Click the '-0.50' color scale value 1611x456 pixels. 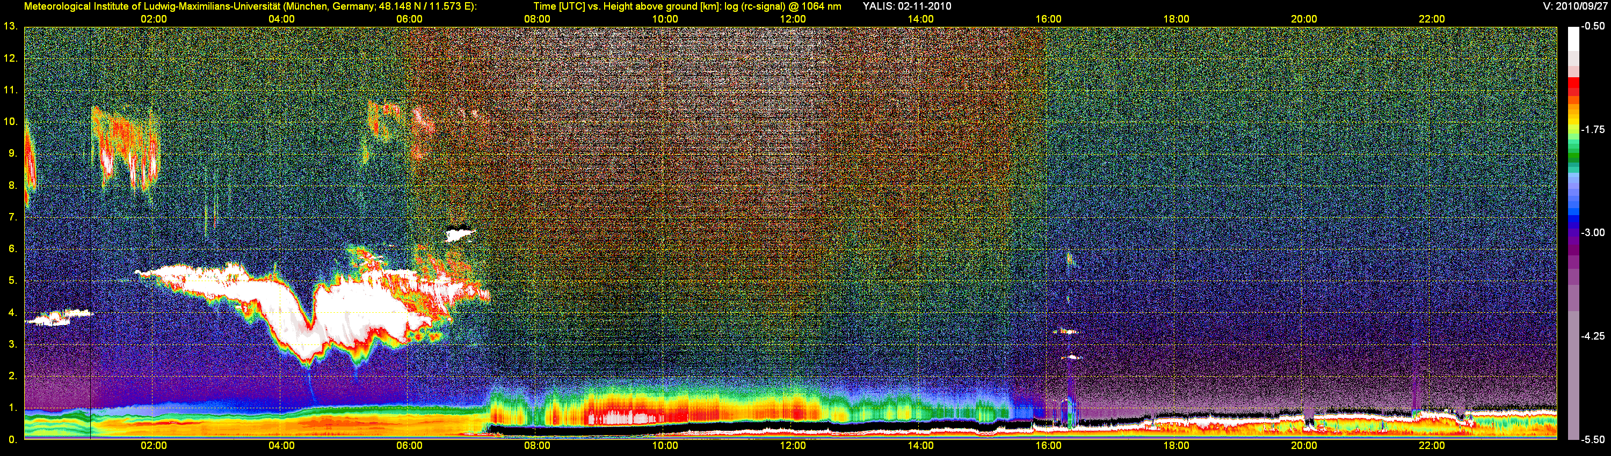1593,26
